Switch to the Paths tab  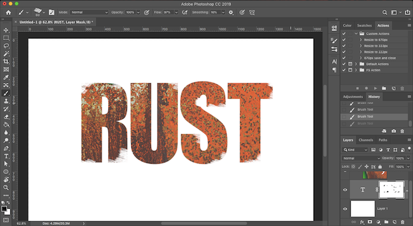pos(383,140)
